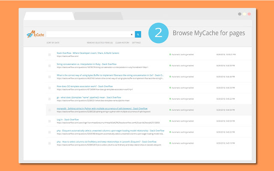
Task: Select checkbox on highlighted mongodb splitting string row
Action: pyautogui.click(x=50, y=110)
